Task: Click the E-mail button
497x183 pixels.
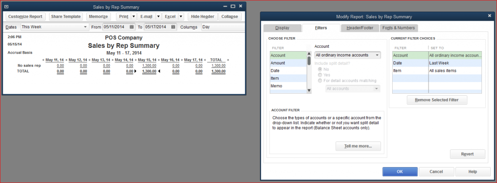Action: point(146,17)
